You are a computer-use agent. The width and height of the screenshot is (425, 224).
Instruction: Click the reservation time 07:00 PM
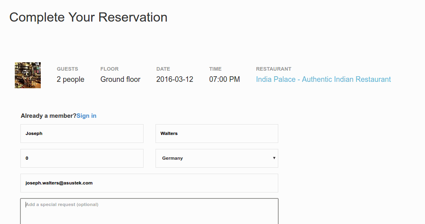pyautogui.click(x=224, y=79)
